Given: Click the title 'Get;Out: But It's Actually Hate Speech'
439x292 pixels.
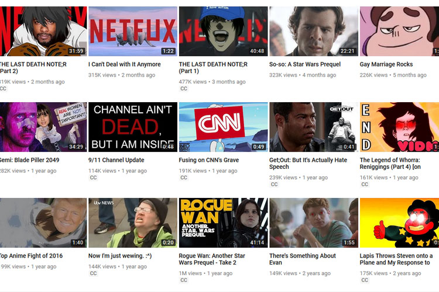Looking at the screenshot, I should tap(308, 164).
